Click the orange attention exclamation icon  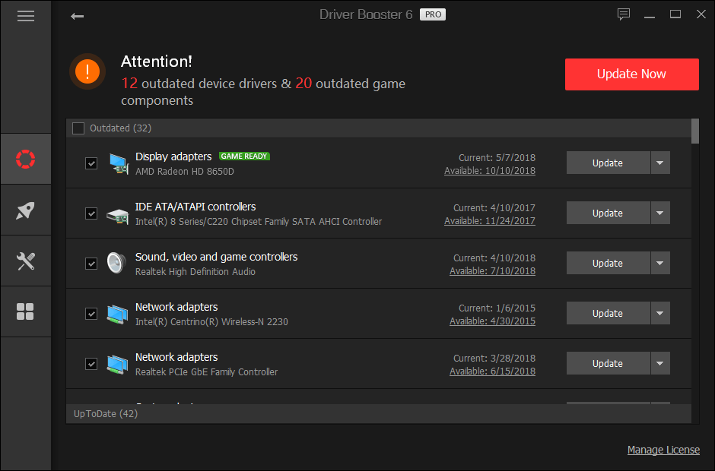point(89,73)
